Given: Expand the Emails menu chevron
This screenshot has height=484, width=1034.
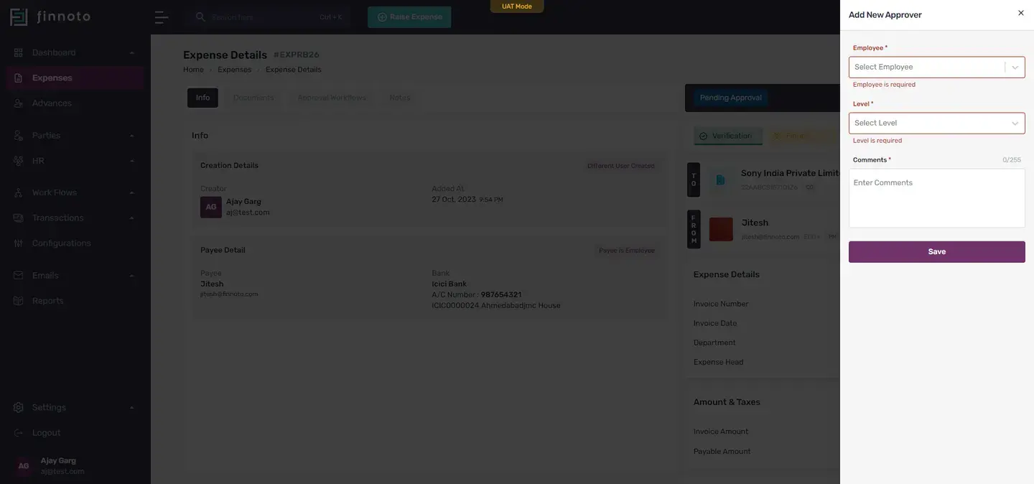Looking at the screenshot, I should 132,276.
